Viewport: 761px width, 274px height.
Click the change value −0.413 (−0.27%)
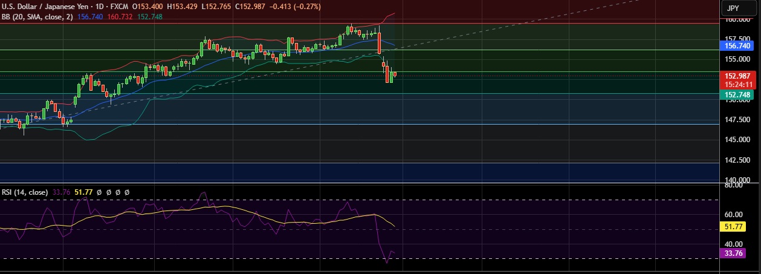(295, 7)
